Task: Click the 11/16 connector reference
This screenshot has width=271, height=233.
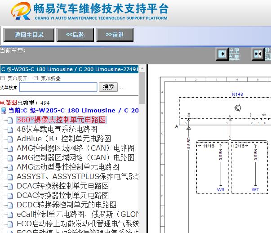Action: point(209,146)
